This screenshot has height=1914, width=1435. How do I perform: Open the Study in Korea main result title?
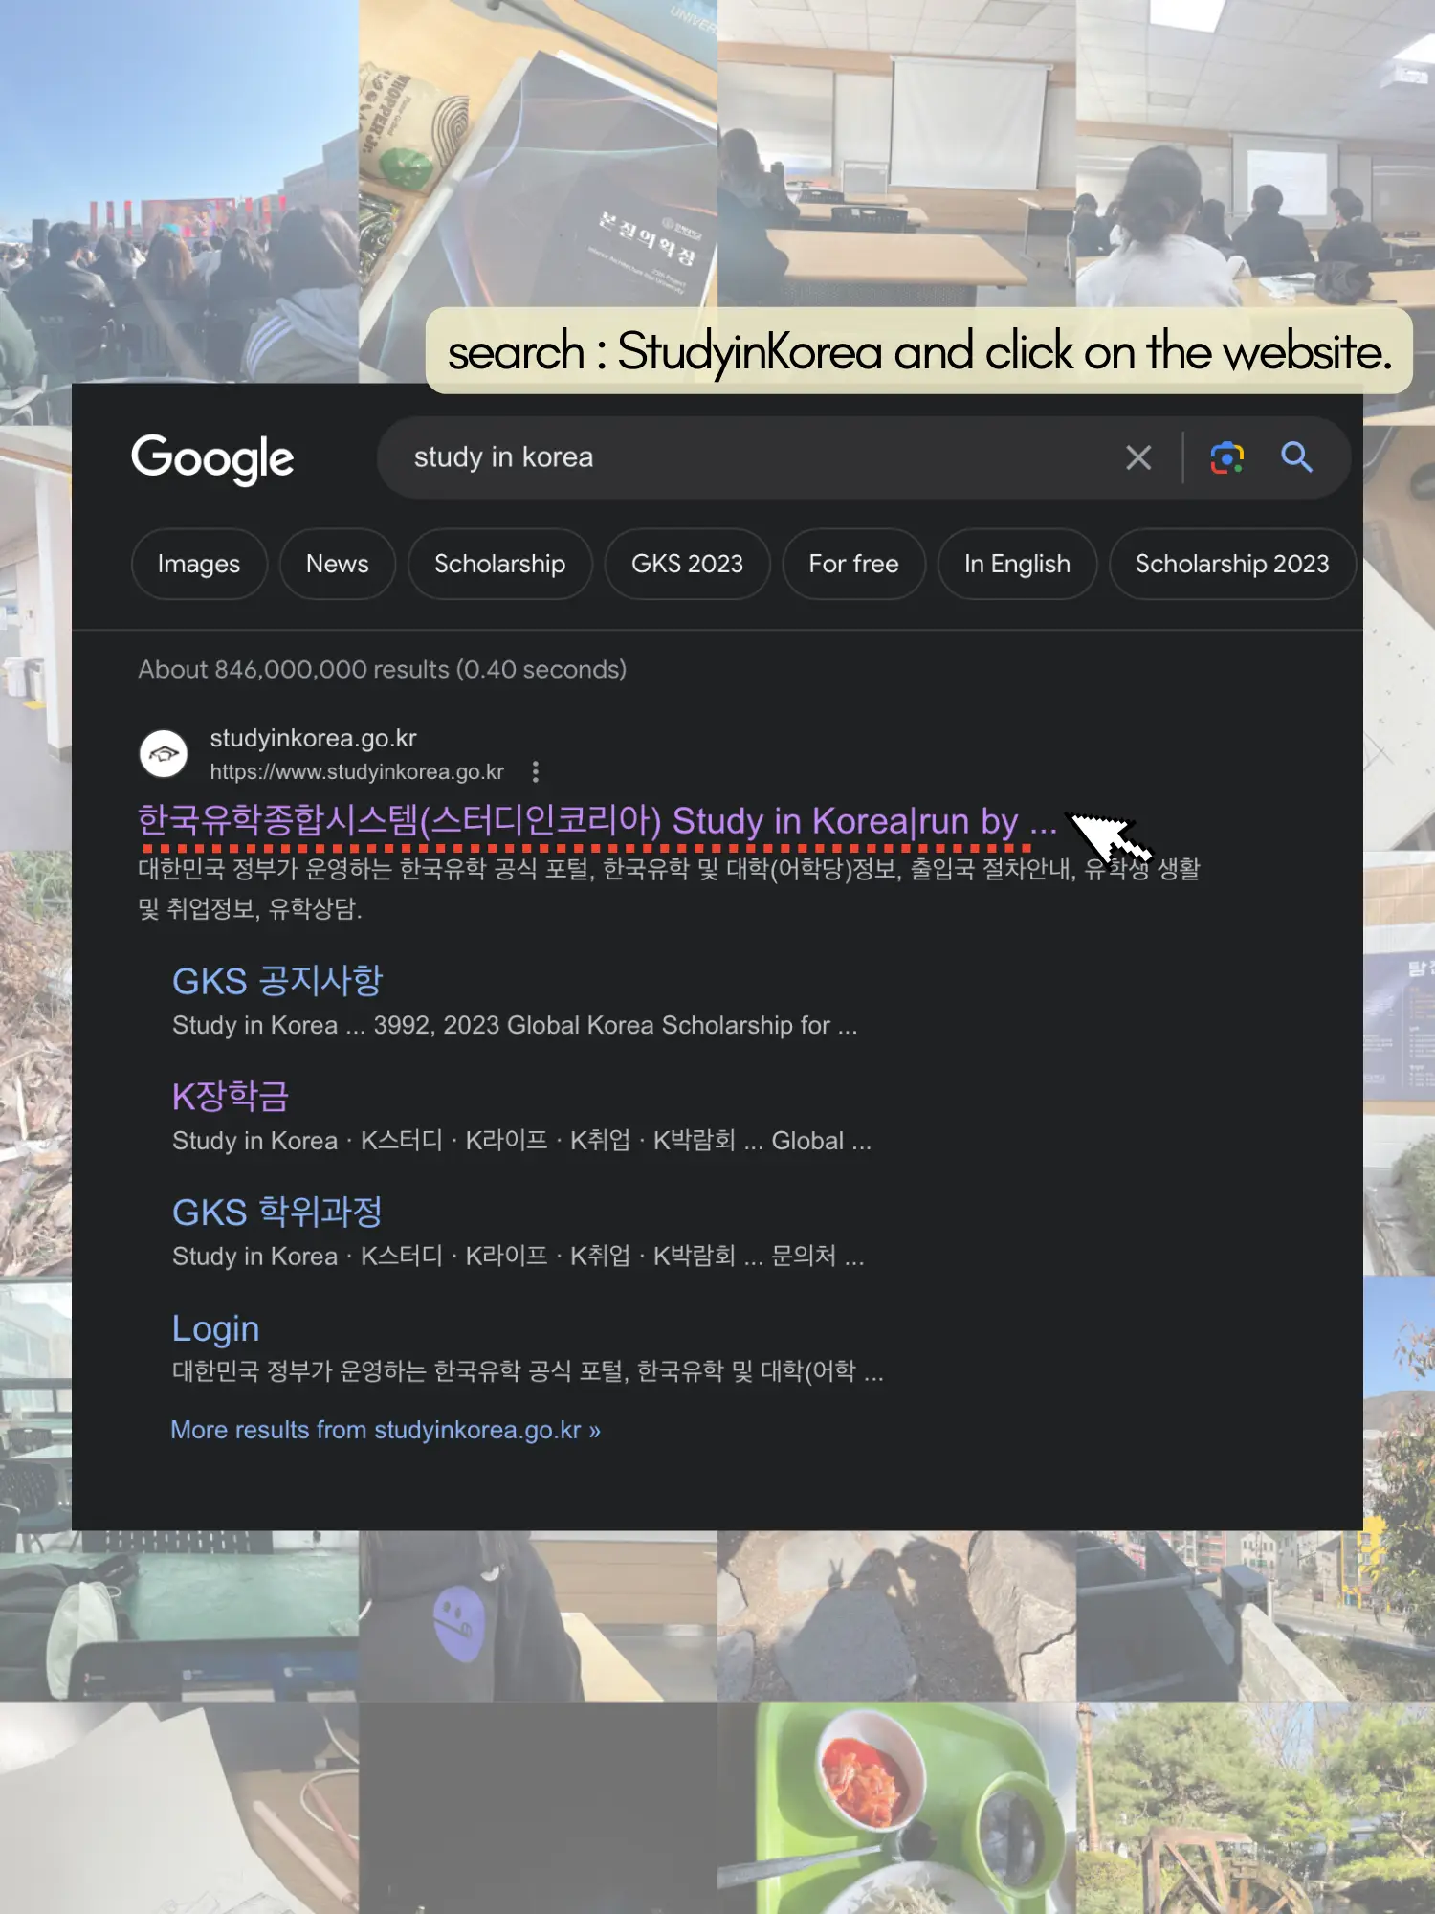(597, 821)
